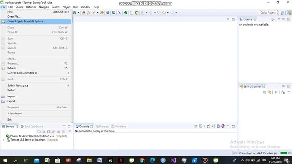
Task: Select Open File... menu entry
Action: point(36,16)
